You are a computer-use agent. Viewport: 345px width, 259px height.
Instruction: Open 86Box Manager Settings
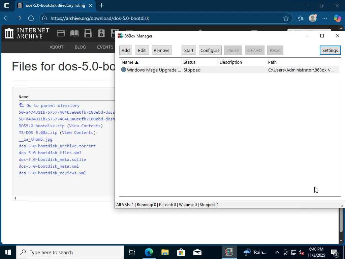click(x=330, y=50)
